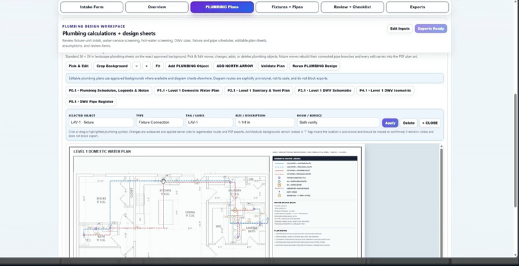
Task: Click the fixture connection circle in the legend
Action: (280, 178)
